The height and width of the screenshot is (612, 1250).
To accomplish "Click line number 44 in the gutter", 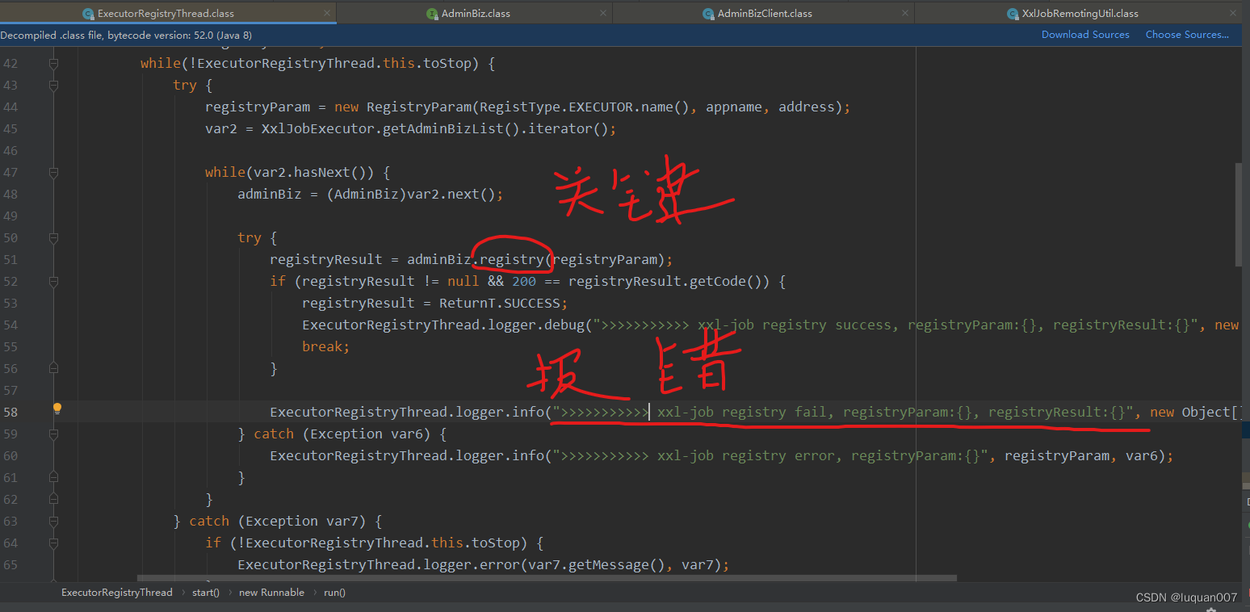I will click(x=10, y=107).
